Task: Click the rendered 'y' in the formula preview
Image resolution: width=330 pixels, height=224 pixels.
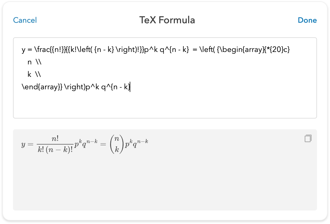Action: click(x=23, y=144)
